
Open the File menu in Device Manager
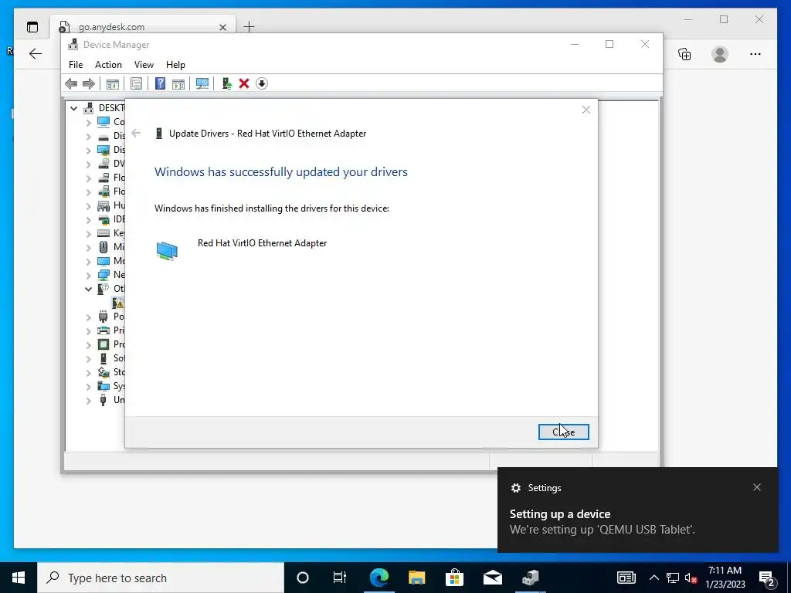(x=76, y=65)
